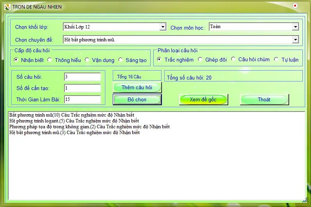
Task: Expand the Chọn môn học dropdown
Action: [295, 27]
